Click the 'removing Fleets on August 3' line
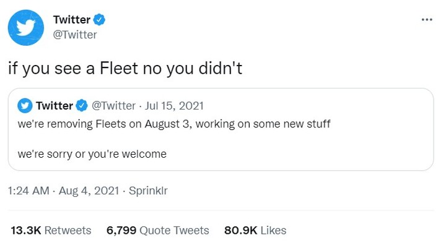The height and width of the screenshot is (245, 446). click(174, 124)
